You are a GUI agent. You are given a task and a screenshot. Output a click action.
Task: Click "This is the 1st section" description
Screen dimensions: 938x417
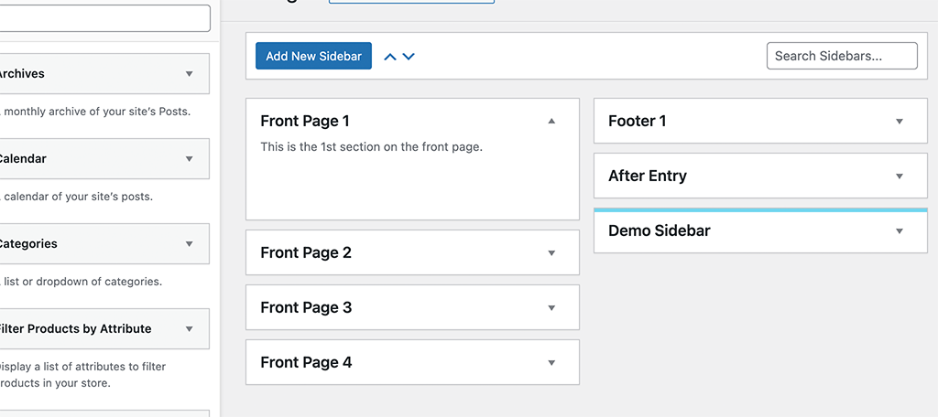372,147
